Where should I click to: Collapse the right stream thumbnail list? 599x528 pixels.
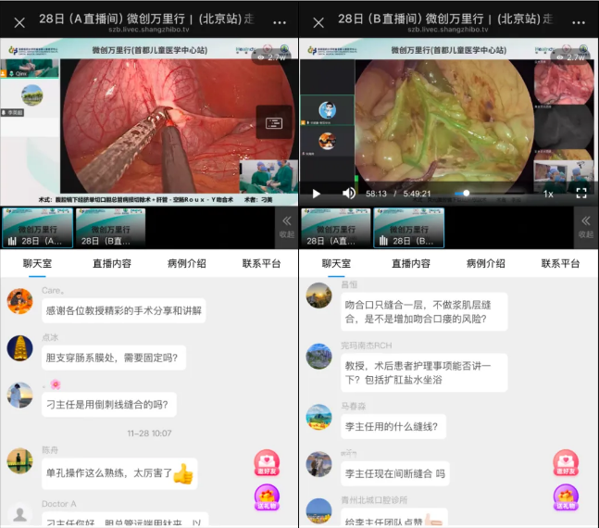click(586, 226)
